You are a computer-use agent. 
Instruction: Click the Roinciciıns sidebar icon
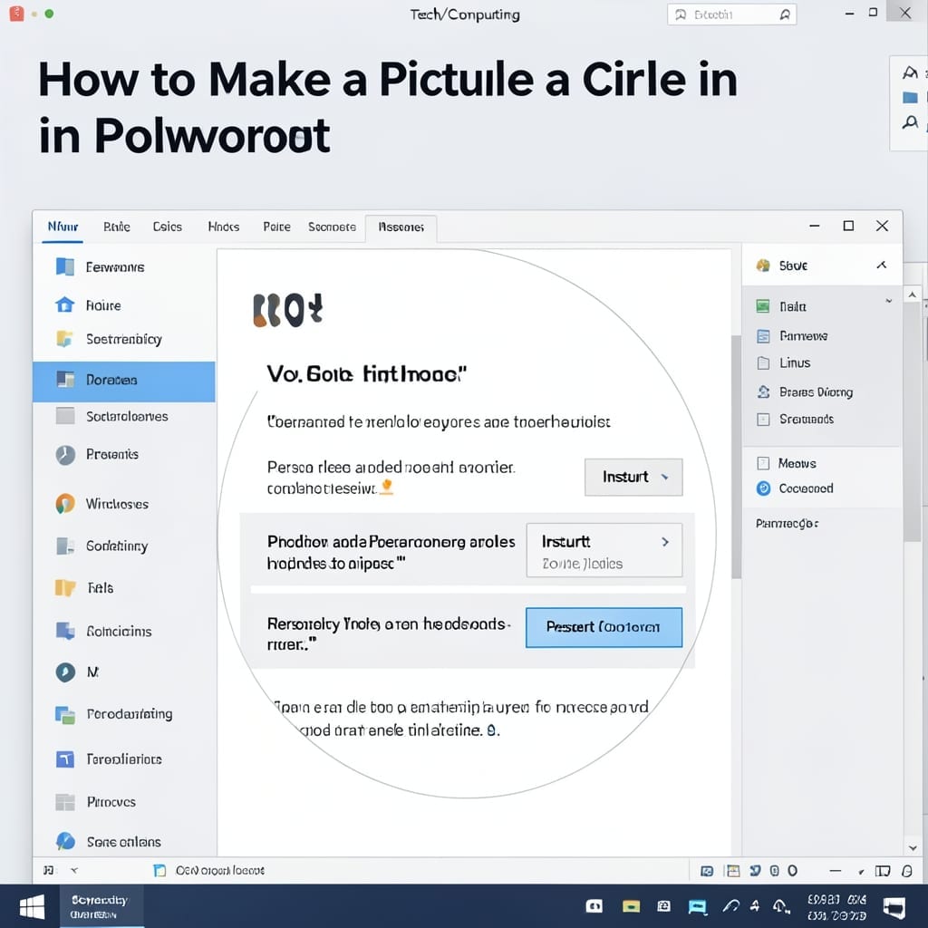click(65, 631)
